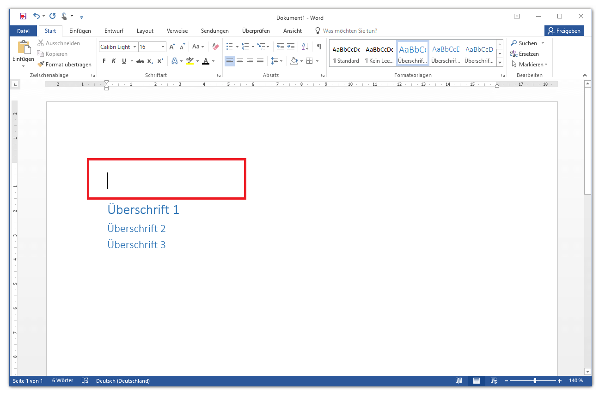This screenshot has height=397, width=605.
Task: Toggle italic formatting (K button)
Action: pos(114,61)
